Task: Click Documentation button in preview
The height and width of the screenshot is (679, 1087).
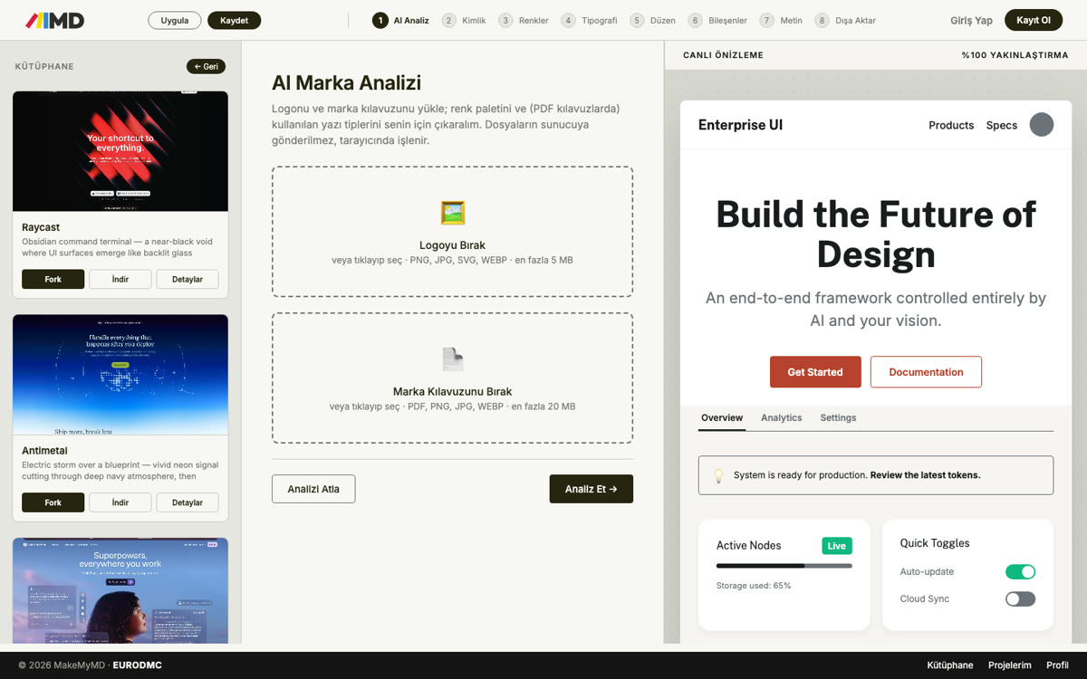Action: [926, 372]
